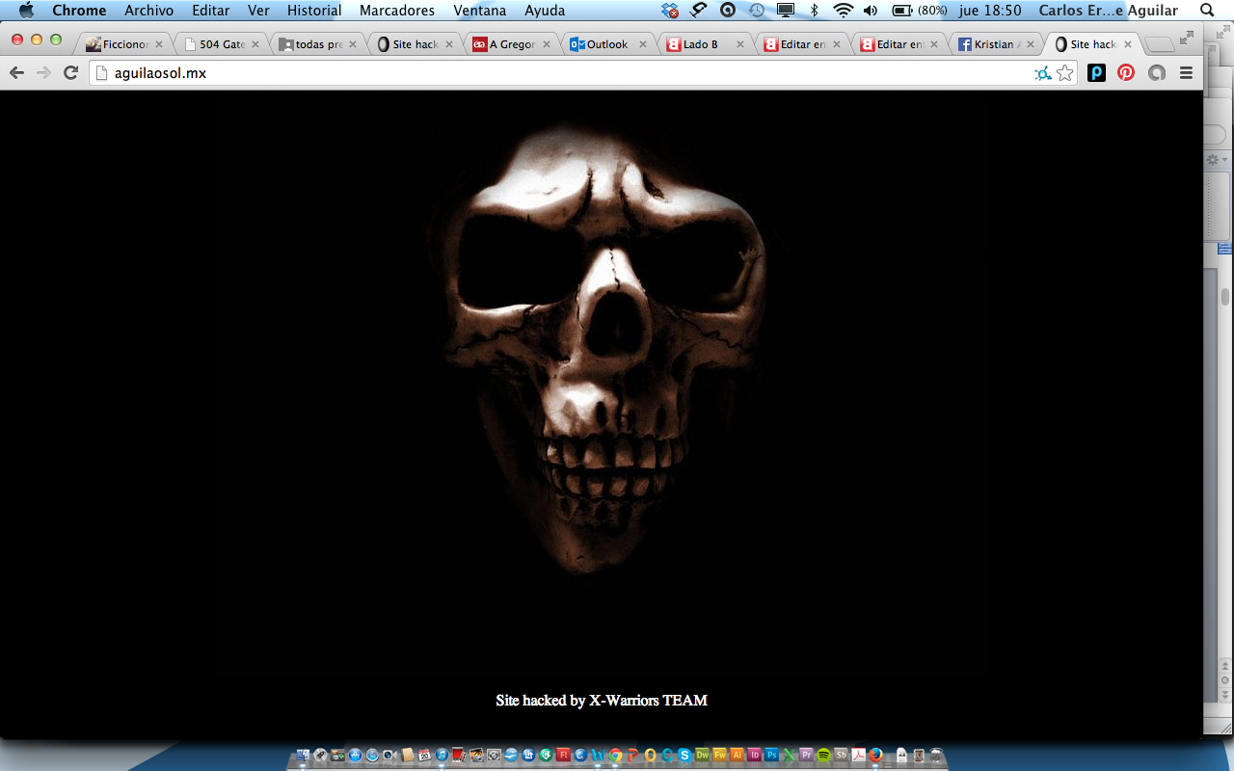Viewport: 1234px width, 771px height.
Task: Close the Lado B tab
Action: point(740,44)
